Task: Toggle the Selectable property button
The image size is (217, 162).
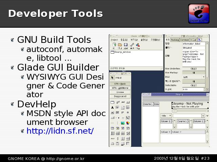Action: 194,85
